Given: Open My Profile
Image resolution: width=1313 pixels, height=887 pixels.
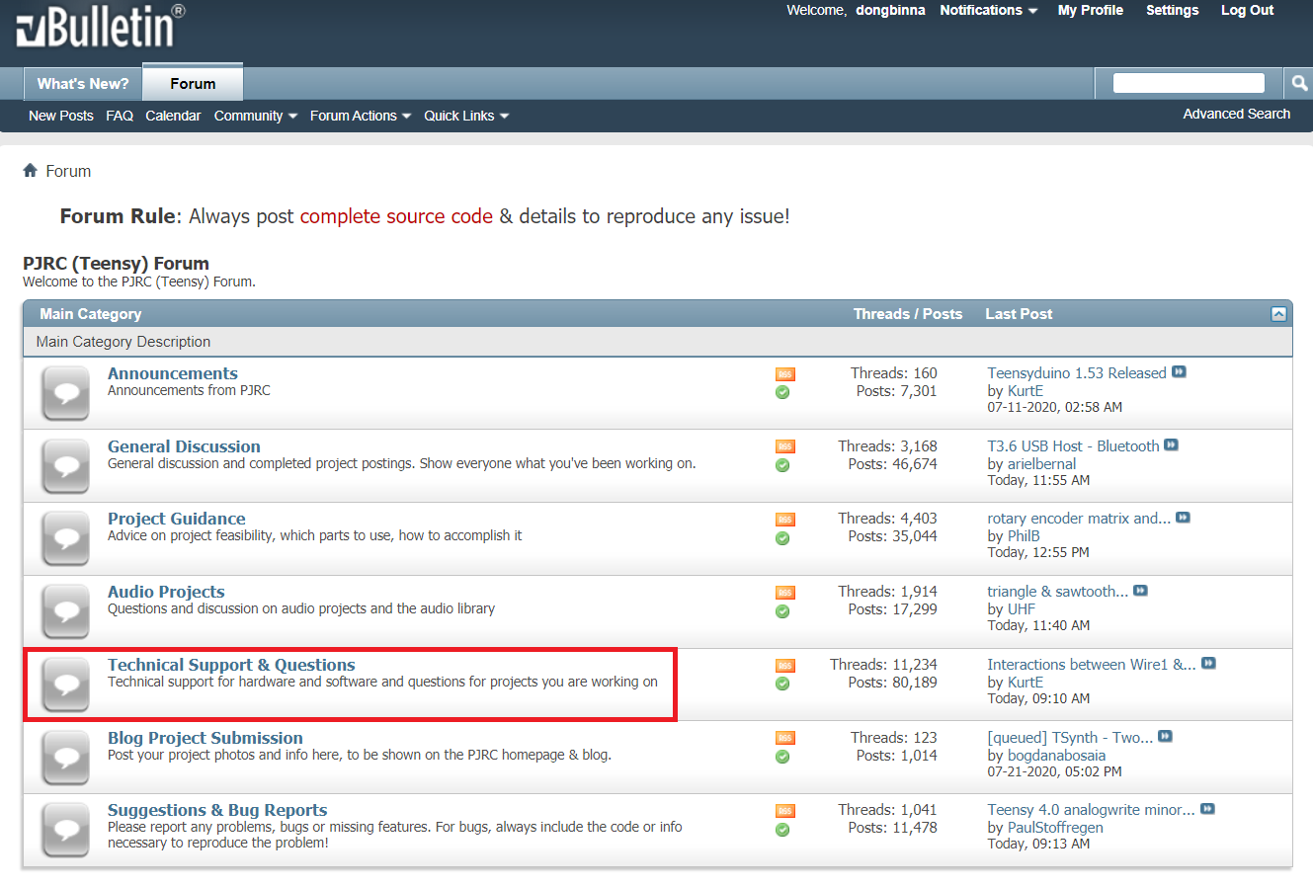Looking at the screenshot, I should [1091, 10].
